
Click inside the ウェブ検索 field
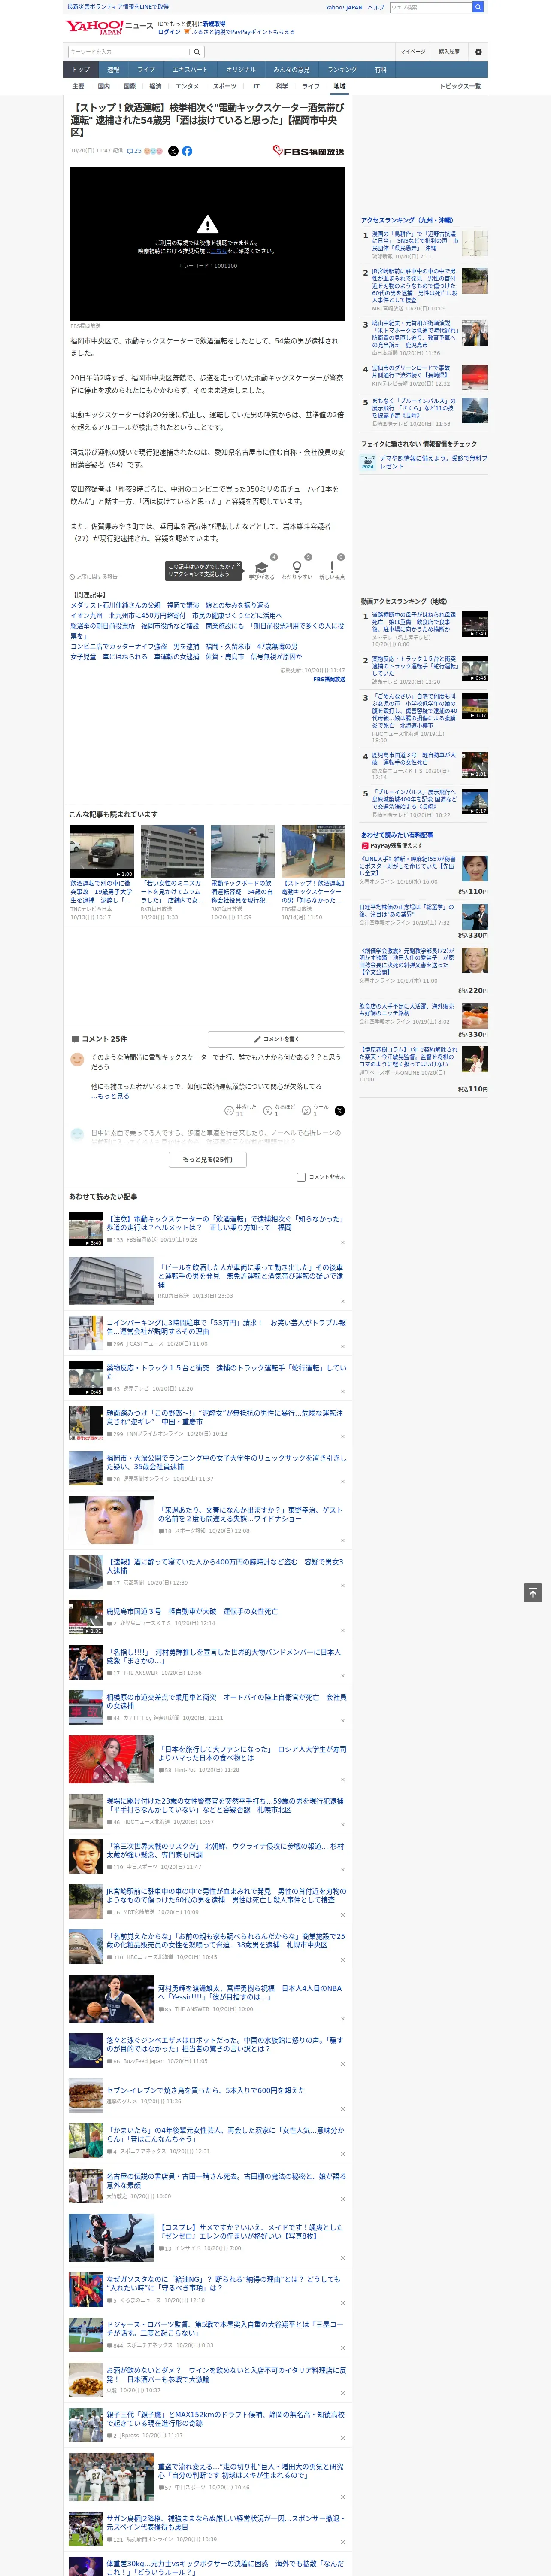430,7
